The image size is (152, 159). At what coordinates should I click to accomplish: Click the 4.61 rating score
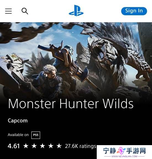pyautogui.click(x=14, y=146)
